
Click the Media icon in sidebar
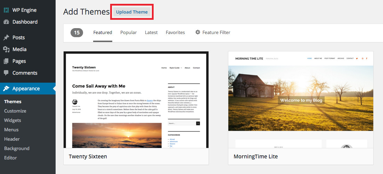[x=6, y=49]
